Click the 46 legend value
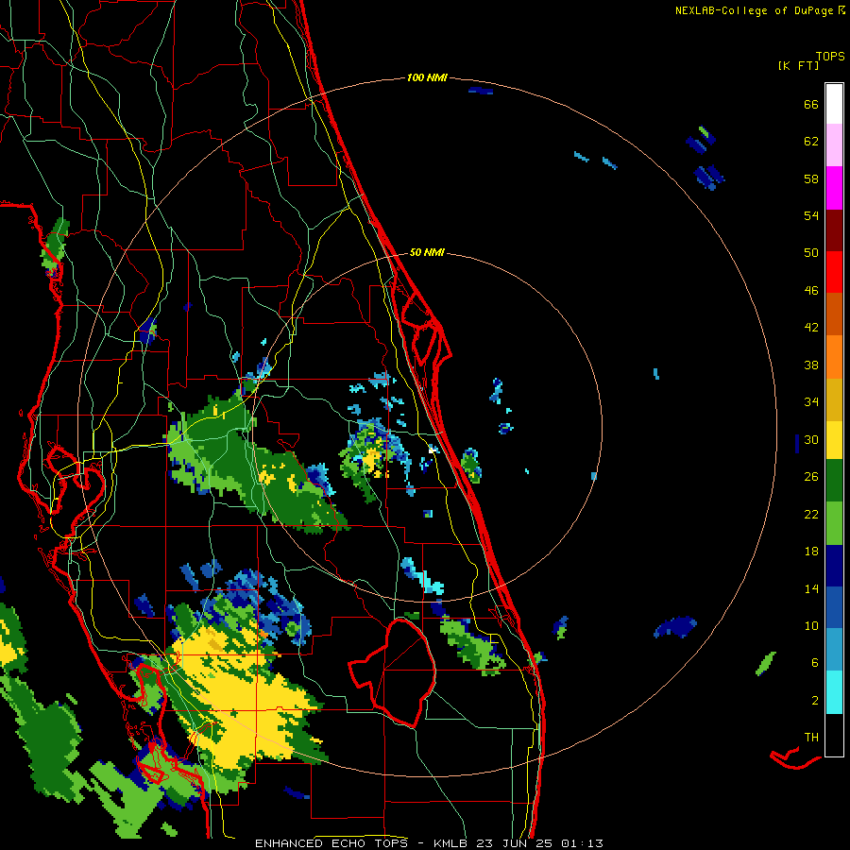Image resolution: width=850 pixels, height=850 pixels. click(x=811, y=290)
